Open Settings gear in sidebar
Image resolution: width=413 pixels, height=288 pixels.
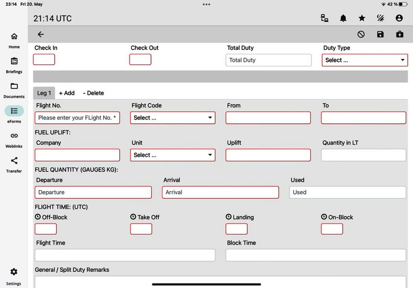[14, 276]
